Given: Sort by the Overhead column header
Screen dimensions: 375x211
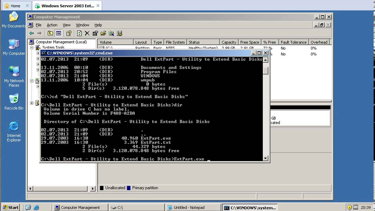Looking at the screenshot, I should [319, 42].
